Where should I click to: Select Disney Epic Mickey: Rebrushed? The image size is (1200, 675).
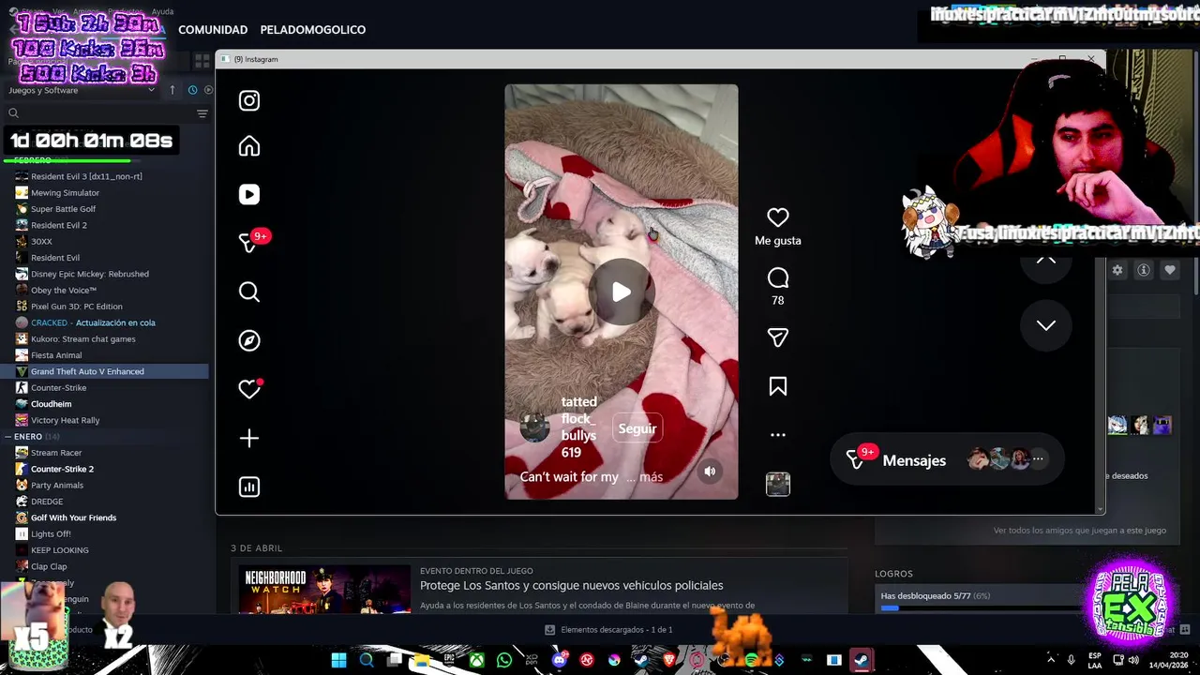(x=90, y=274)
